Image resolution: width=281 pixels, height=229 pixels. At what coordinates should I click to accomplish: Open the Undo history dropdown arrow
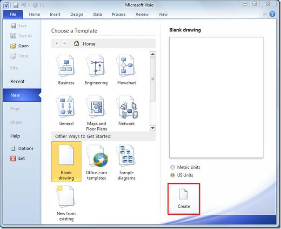click(29, 6)
